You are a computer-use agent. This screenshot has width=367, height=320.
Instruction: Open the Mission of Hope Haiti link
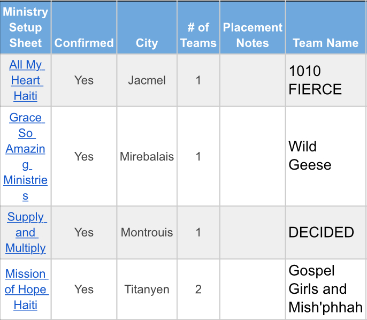tap(26, 289)
